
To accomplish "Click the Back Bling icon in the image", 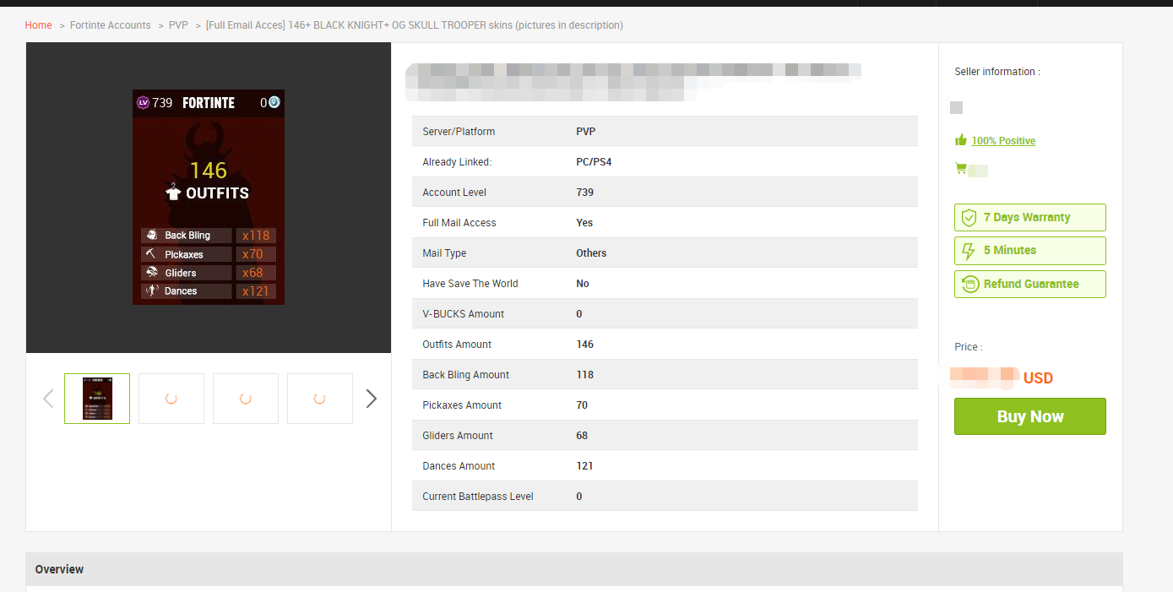I will (x=151, y=236).
